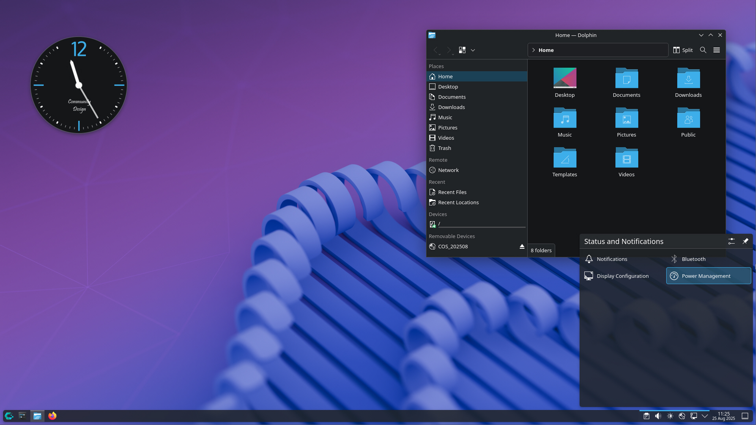Open the search in Dolphin toolbar
The height and width of the screenshot is (425, 756).
[x=703, y=50]
